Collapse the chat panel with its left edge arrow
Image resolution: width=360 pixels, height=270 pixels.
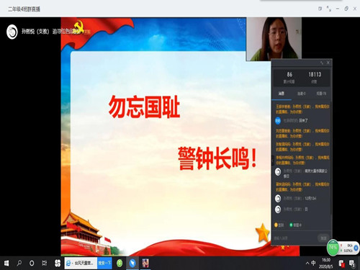273,161
